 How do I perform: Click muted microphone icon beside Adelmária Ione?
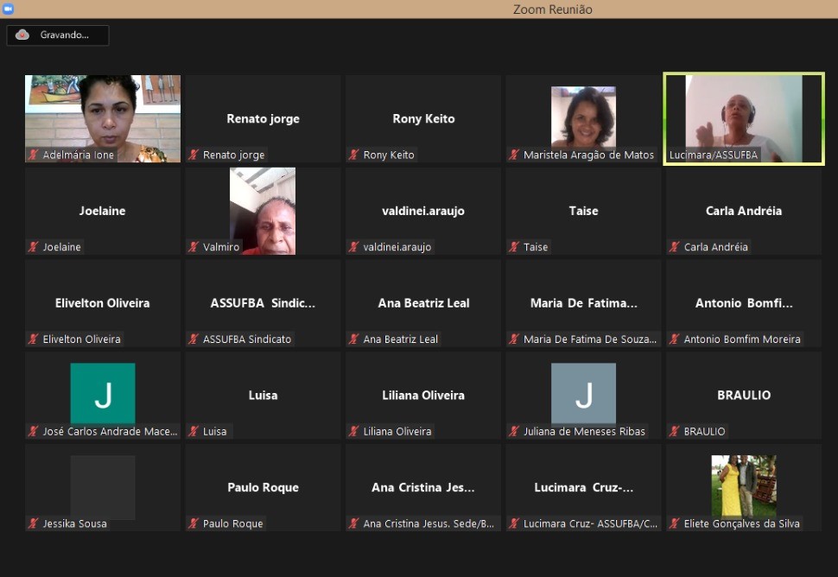click(x=34, y=155)
